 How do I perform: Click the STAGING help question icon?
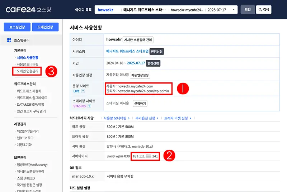tap(89, 106)
